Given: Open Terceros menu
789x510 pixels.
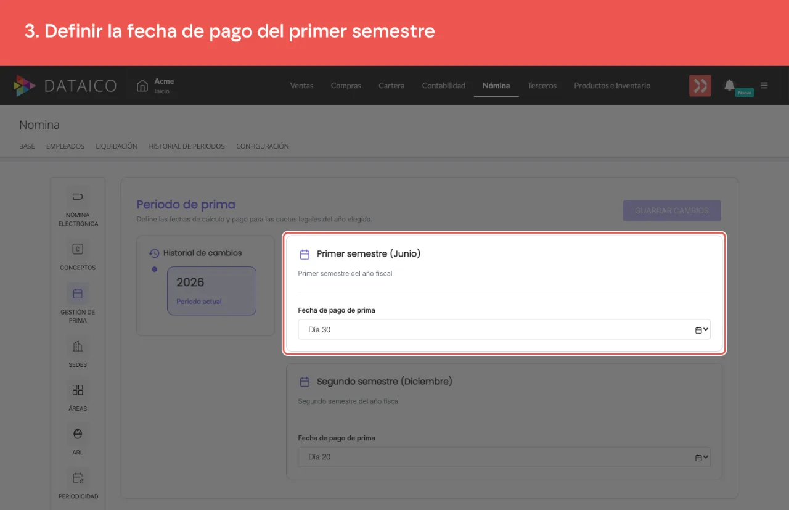Looking at the screenshot, I should pos(542,86).
